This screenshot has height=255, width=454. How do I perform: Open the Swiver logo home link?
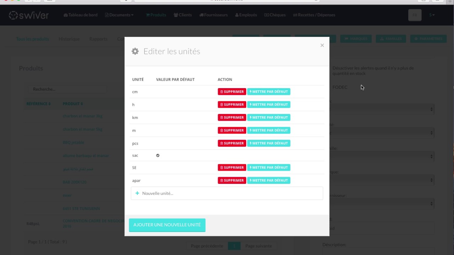[x=29, y=15]
